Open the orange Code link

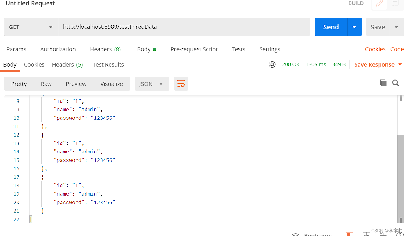(x=397, y=49)
